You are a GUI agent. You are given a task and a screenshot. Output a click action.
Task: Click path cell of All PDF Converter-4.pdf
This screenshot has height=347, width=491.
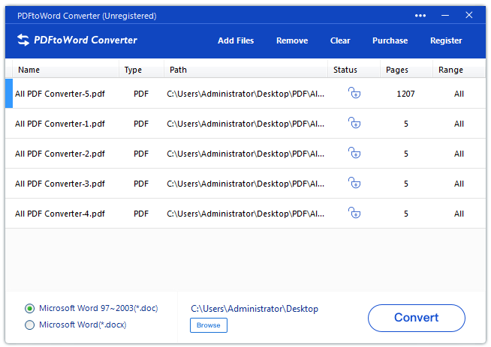[245, 214]
